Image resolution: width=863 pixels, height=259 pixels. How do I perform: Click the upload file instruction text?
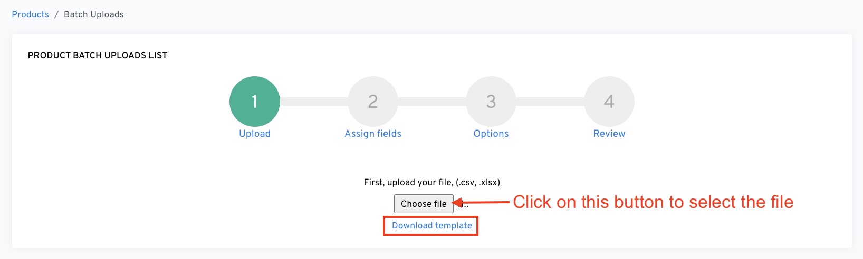[x=431, y=182]
